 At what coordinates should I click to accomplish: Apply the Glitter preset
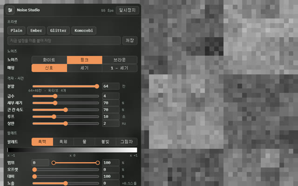click(58, 31)
